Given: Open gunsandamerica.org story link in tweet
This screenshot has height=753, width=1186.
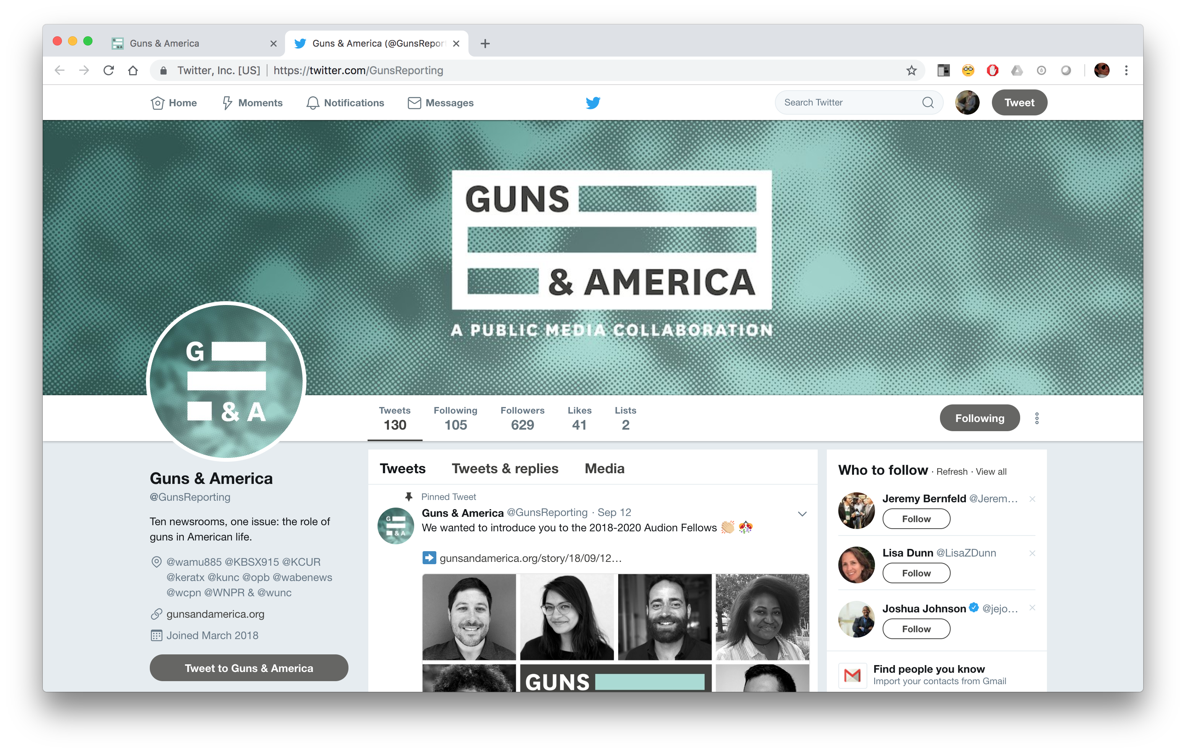Looking at the screenshot, I should tap(530, 558).
